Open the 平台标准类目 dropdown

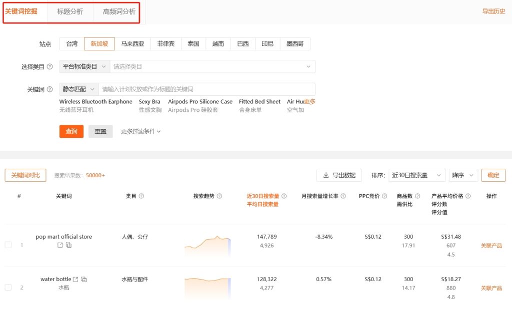(84, 66)
